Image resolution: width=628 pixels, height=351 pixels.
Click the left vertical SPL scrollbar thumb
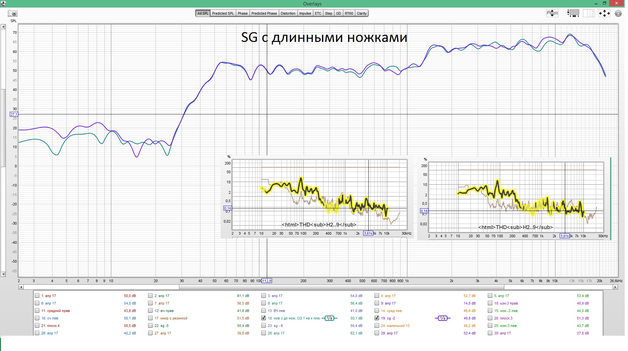[3, 127]
